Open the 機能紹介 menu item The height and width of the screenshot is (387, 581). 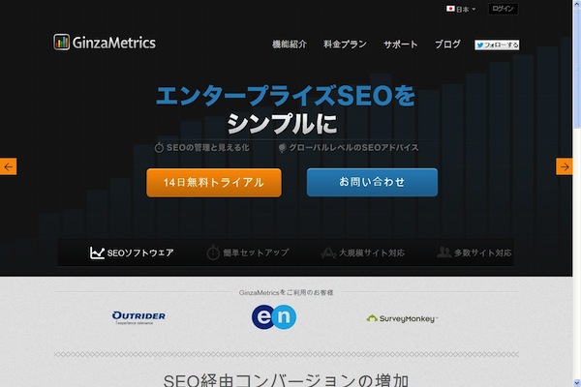pos(290,45)
